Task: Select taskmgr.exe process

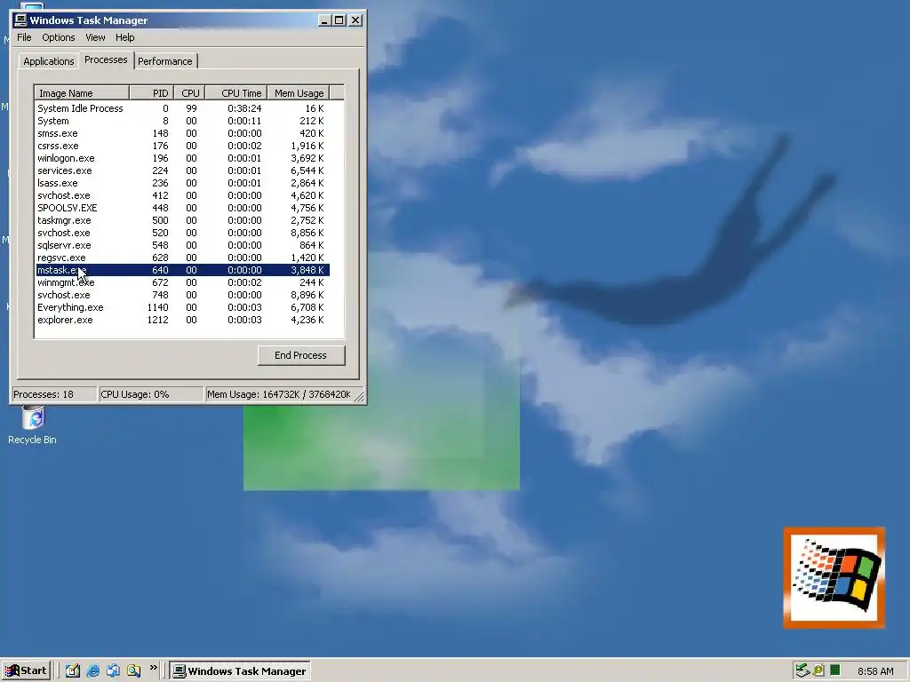Action: (182, 220)
